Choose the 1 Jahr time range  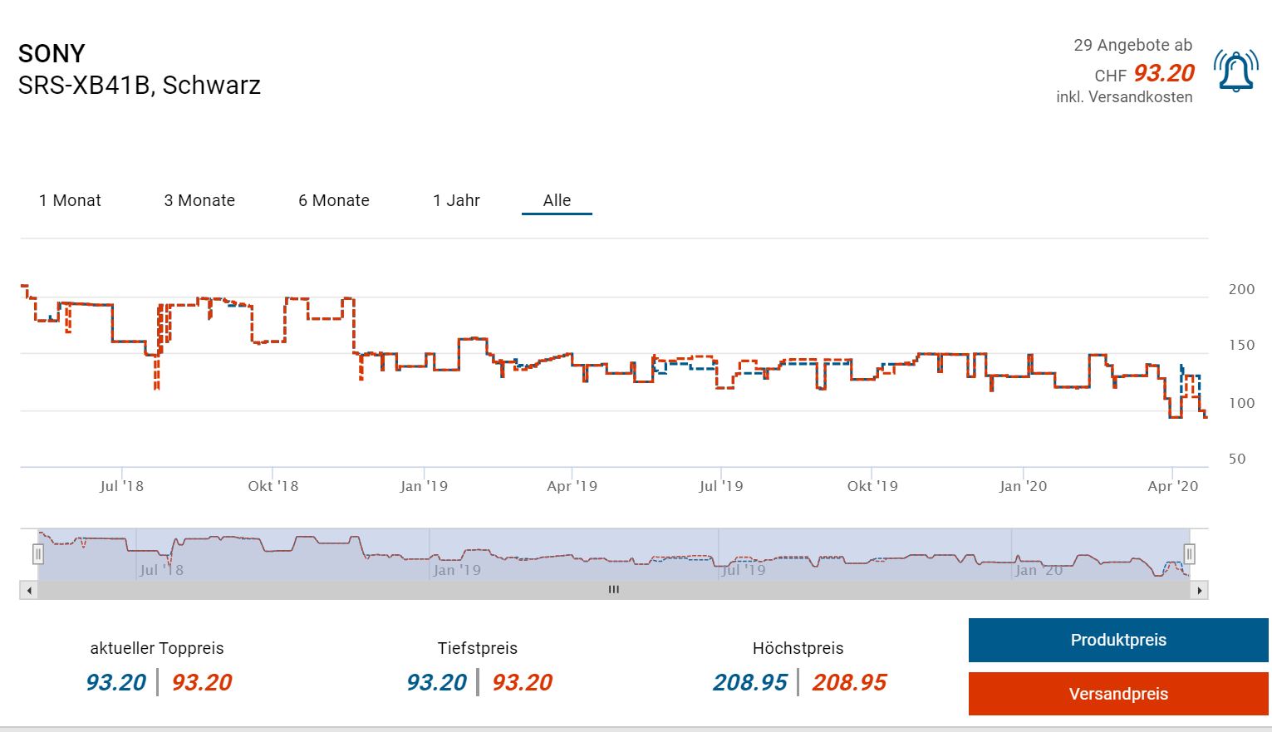tap(456, 200)
